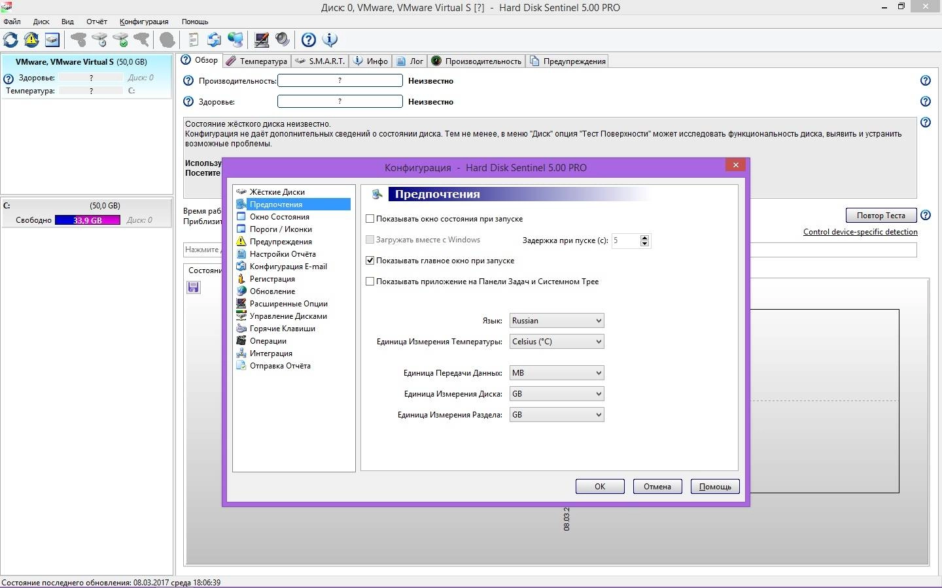
Task: Click the disk with green checkmark icon
Action: [120, 40]
